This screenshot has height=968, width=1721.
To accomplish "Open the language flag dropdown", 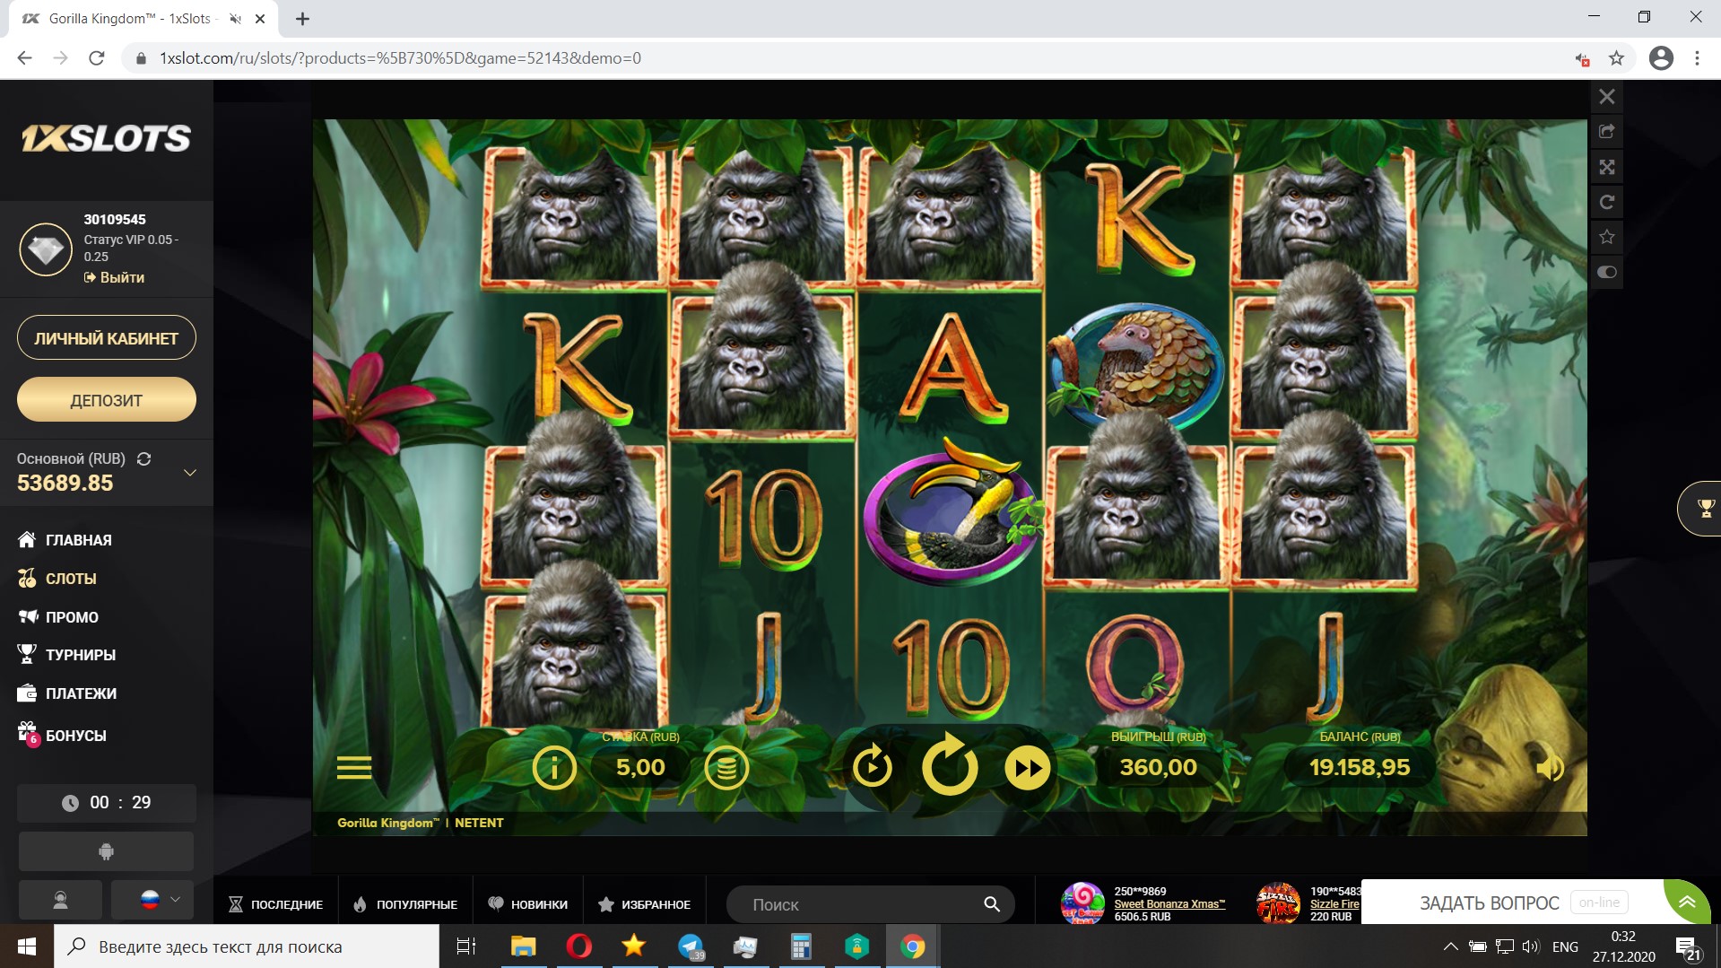I will point(152,899).
